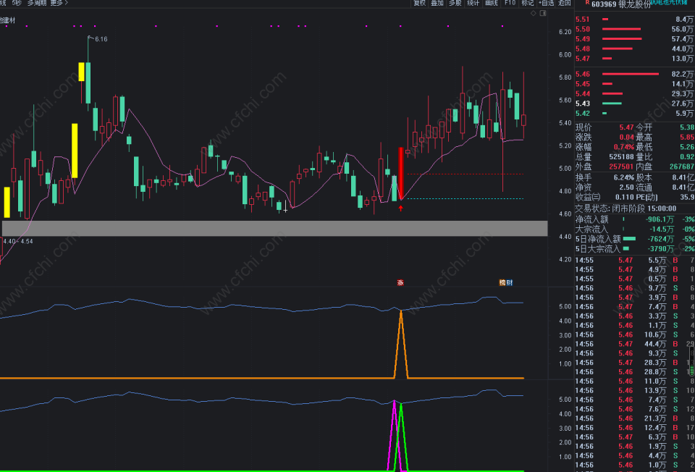This screenshot has width=695, height=472.
Task: Click the 5.43 bid price
Action: point(582,104)
